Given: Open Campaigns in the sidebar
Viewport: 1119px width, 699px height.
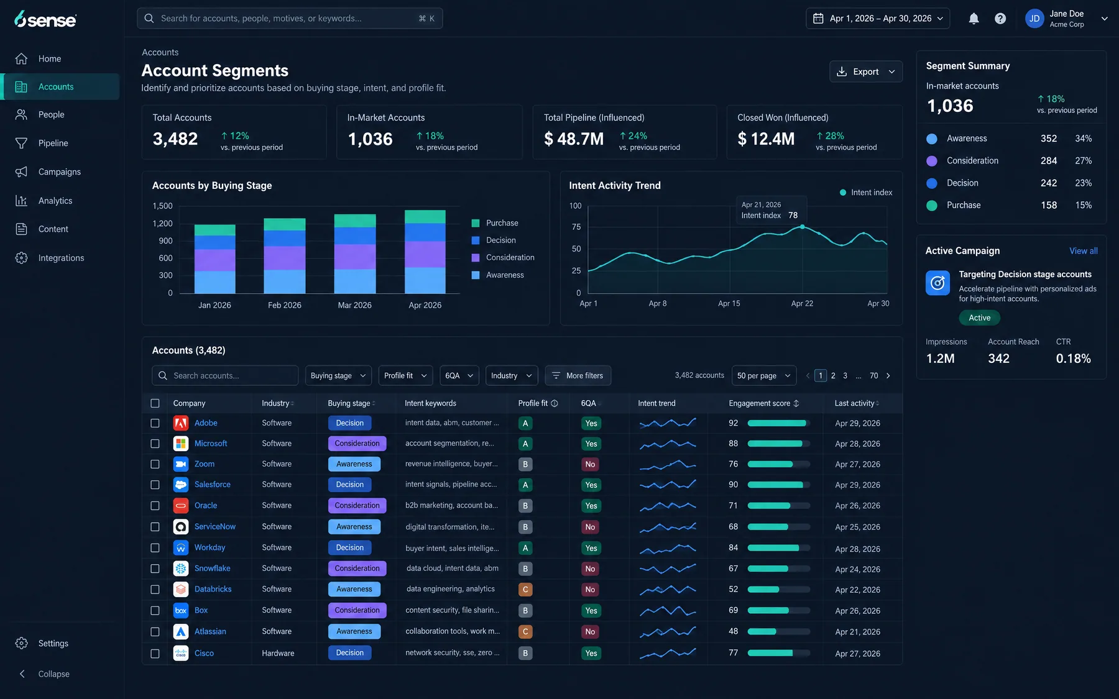Looking at the screenshot, I should (60, 172).
